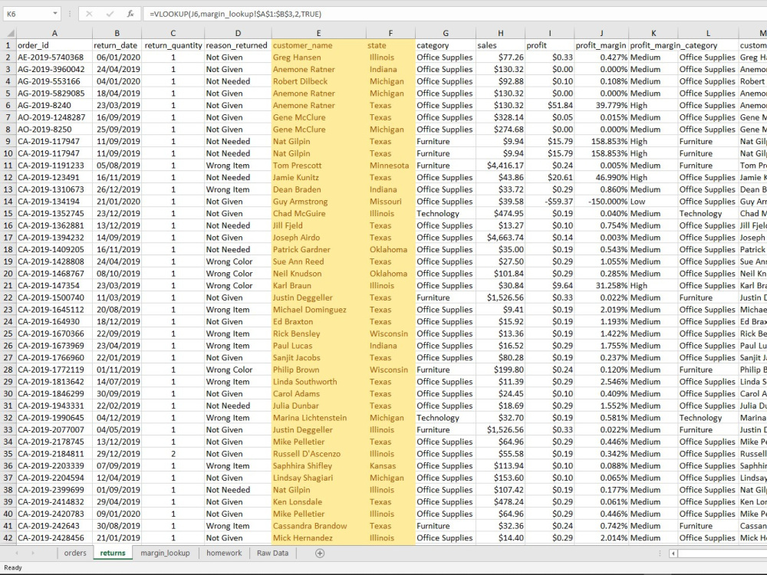Viewport: 767px width, 575px height.
Task: Select column H header
Action: [x=500, y=33]
